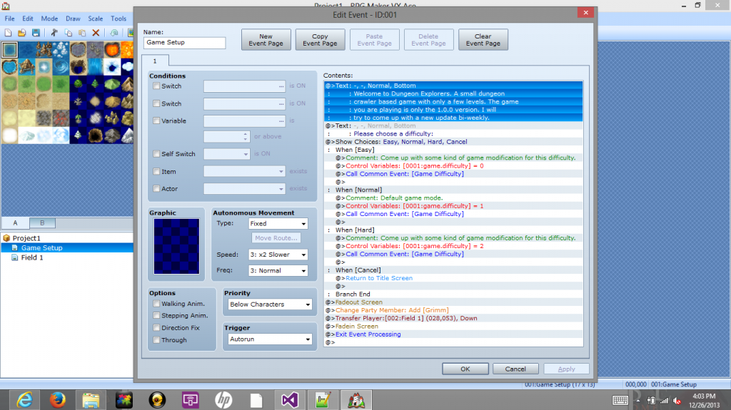731x410 pixels.
Task: Switch to tileset tab B
Action: 42,223
